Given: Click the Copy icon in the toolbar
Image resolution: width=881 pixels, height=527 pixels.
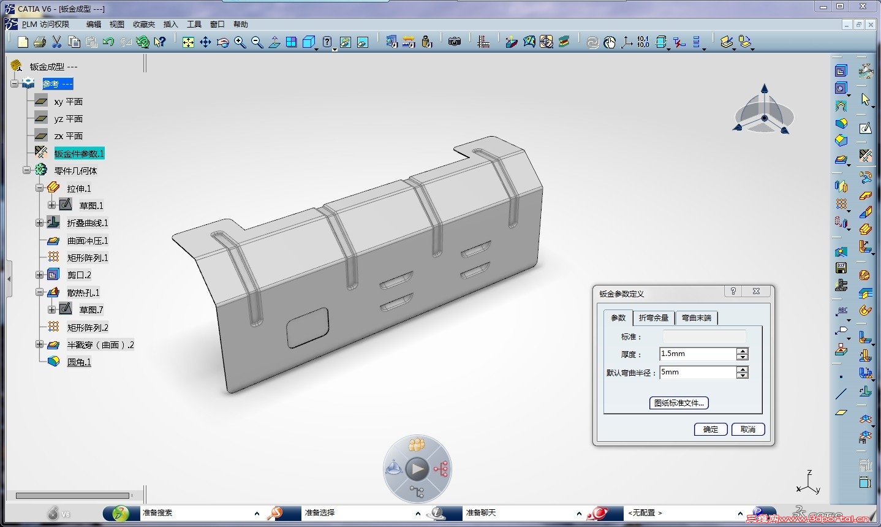Looking at the screenshot, I should (x=74, y=42).
